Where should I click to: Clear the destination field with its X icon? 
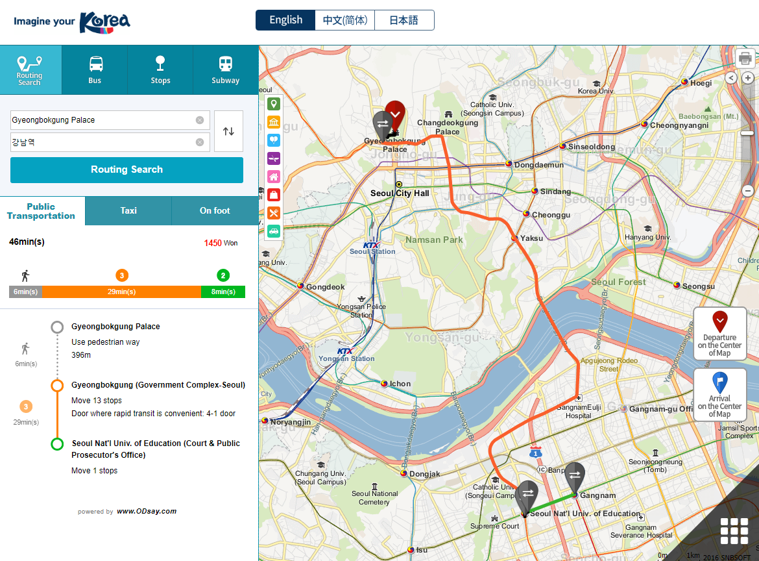199,142
